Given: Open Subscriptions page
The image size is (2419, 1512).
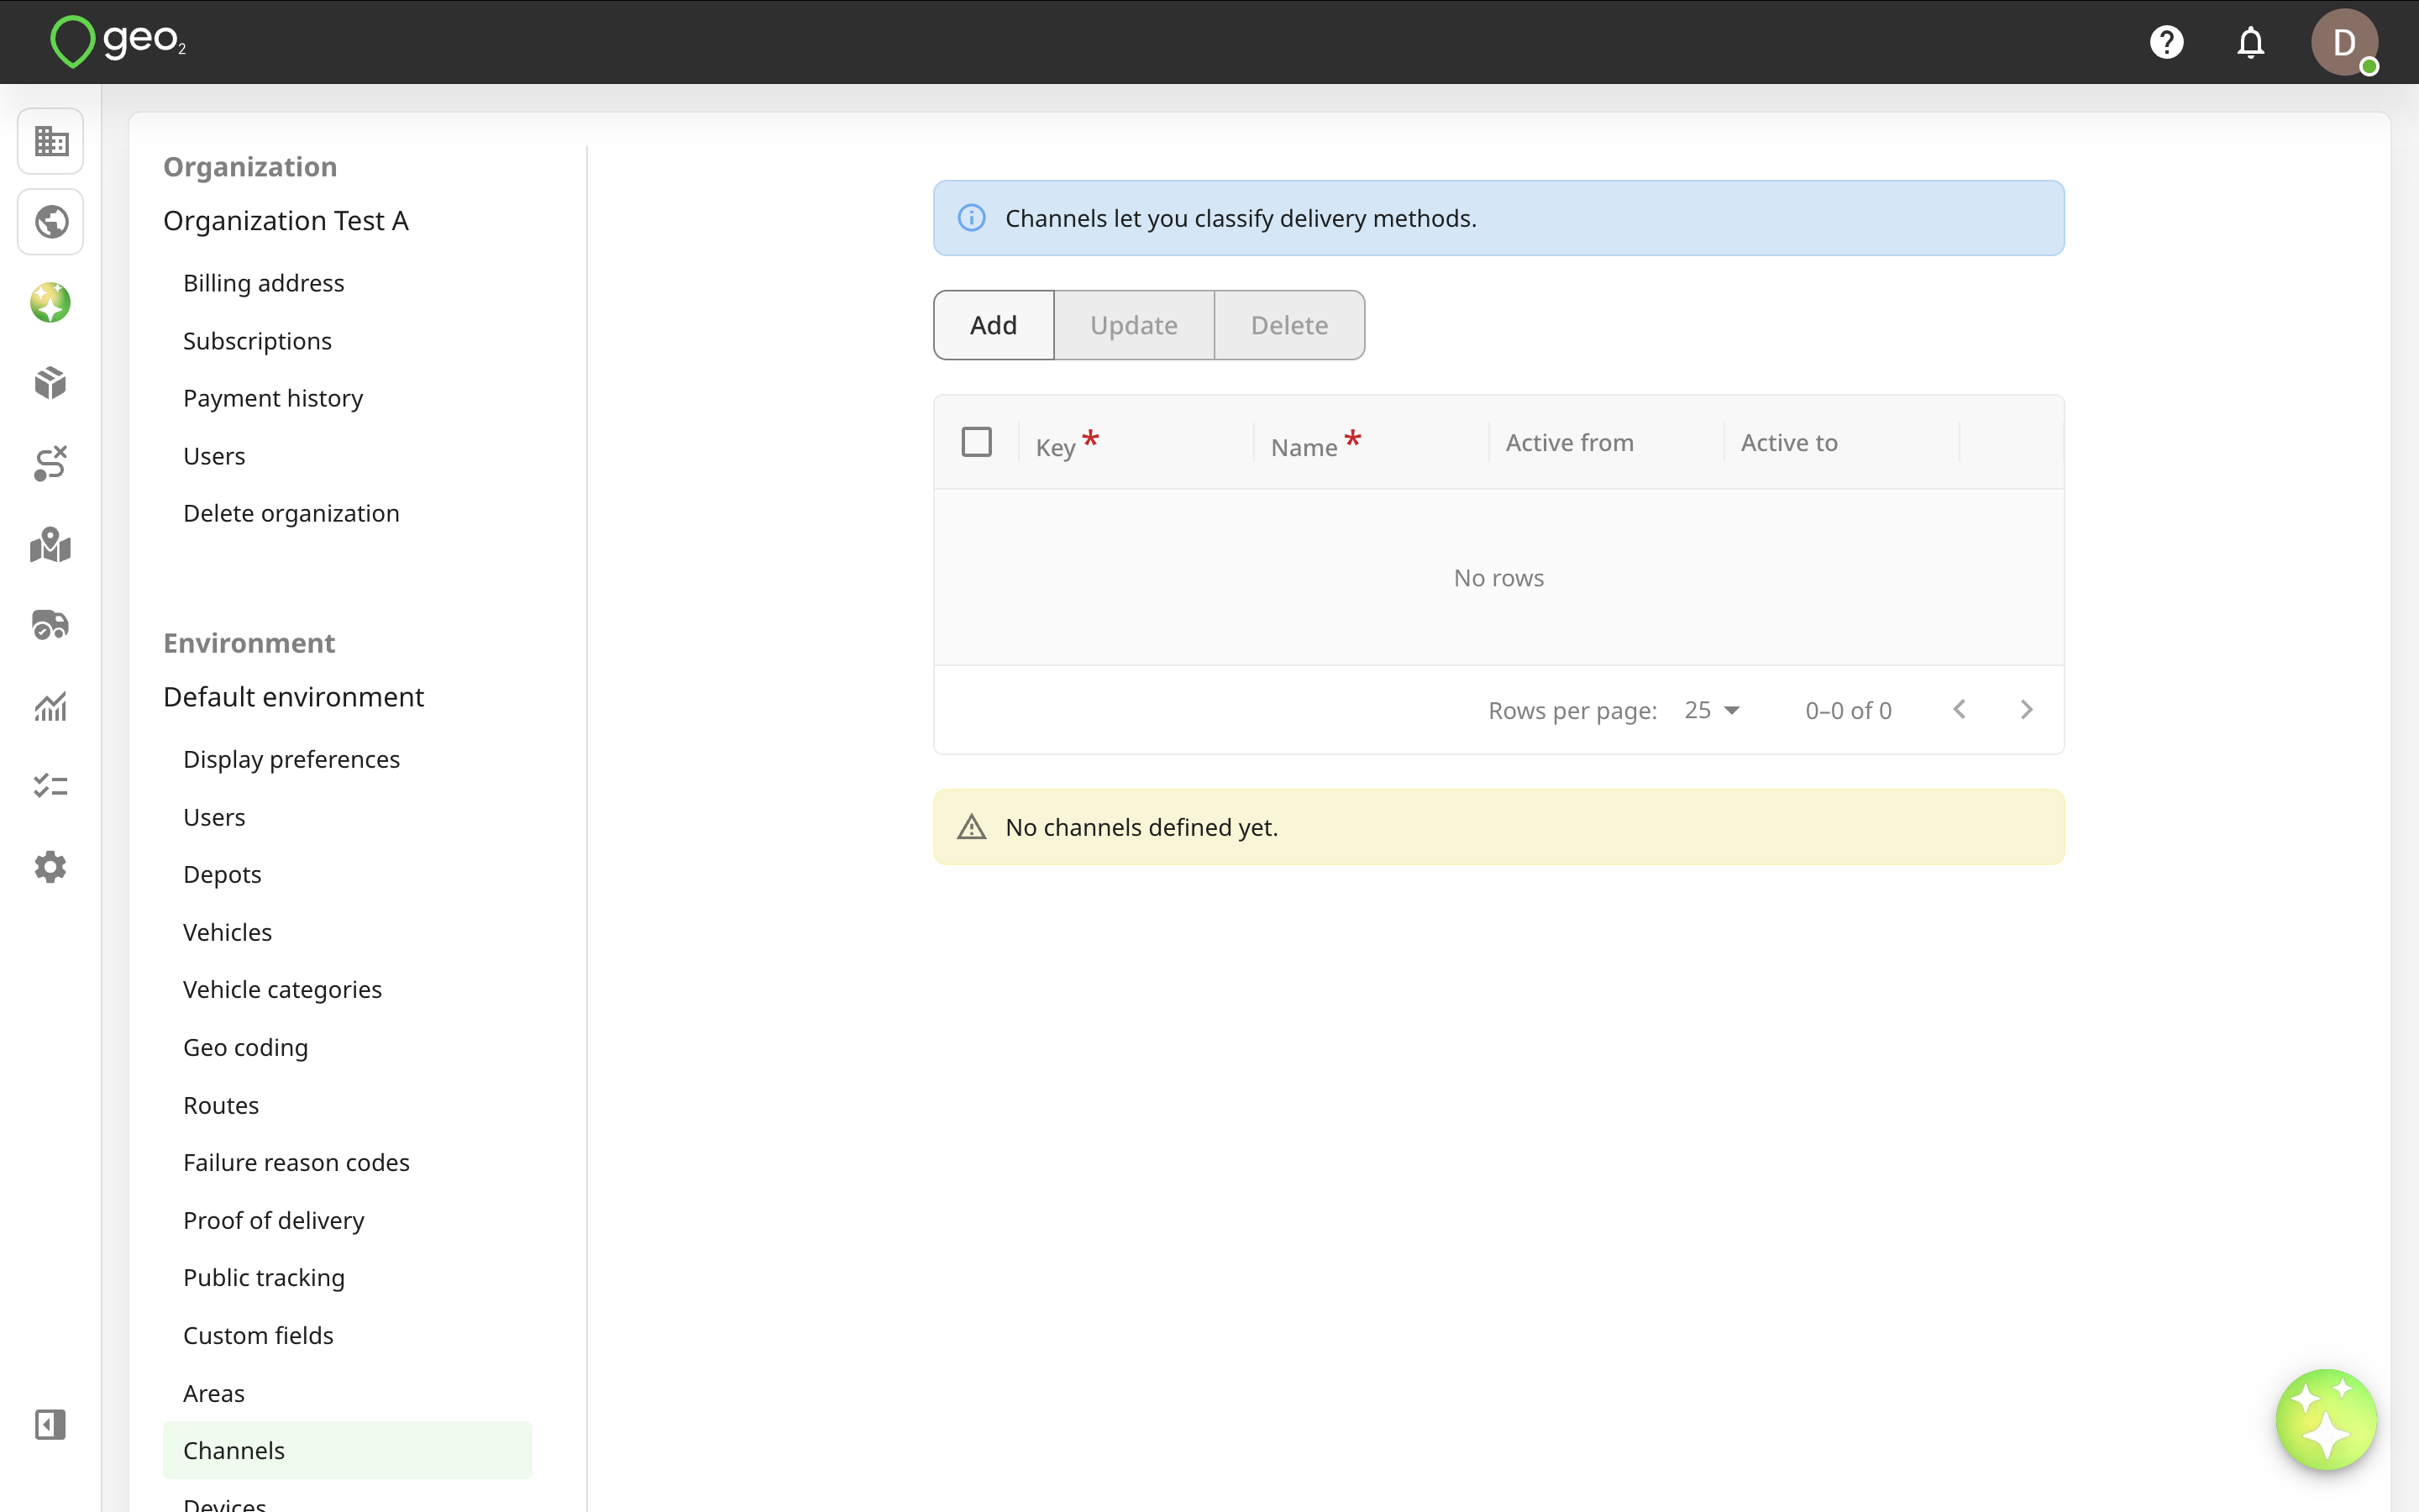Looking at the screenshot, I should tap(257, 341).
